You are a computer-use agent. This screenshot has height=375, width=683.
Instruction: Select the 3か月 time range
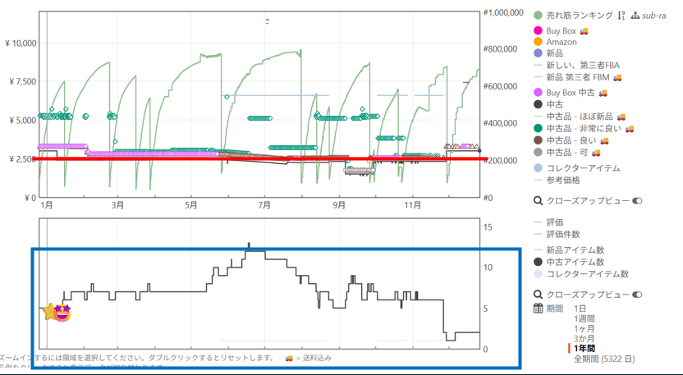pyautogui.click(x=584, y=338)
